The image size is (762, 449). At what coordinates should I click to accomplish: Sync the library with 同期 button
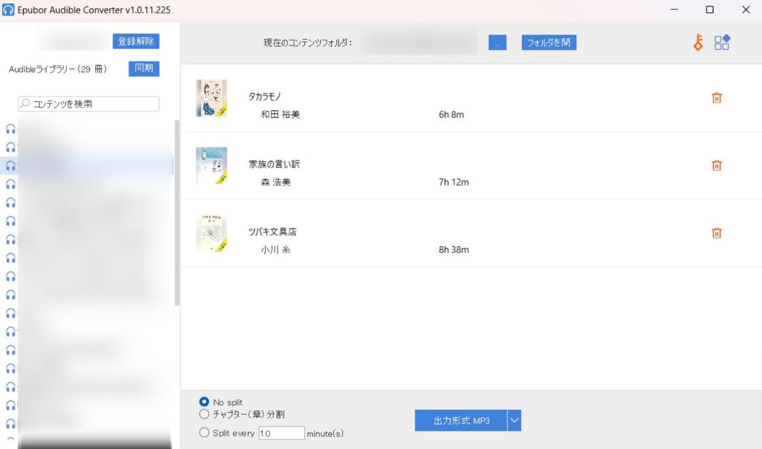(x=144, y=68)
